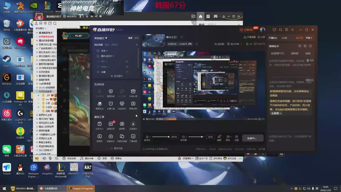Open the 设置 gear icon near the stream button
This screenshot has height=192, width=341.
point(237,137)
